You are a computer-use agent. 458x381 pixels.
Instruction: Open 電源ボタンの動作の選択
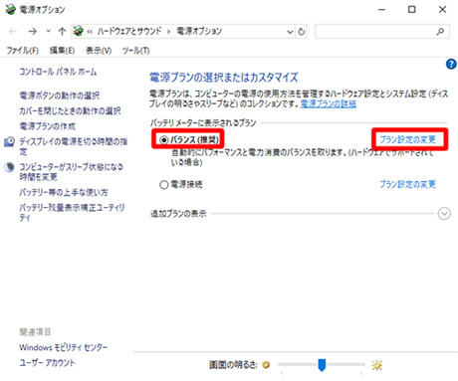pos(59,95)
